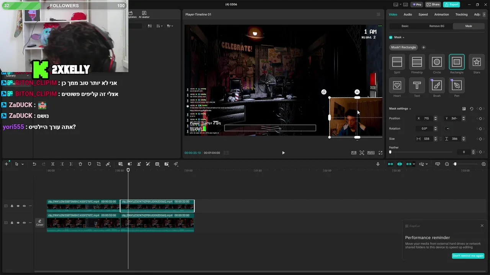Image resolution: width=490 pixels, height=275 pixels.
Task: Open the media filter dropdown
Action: pos(170,26)
